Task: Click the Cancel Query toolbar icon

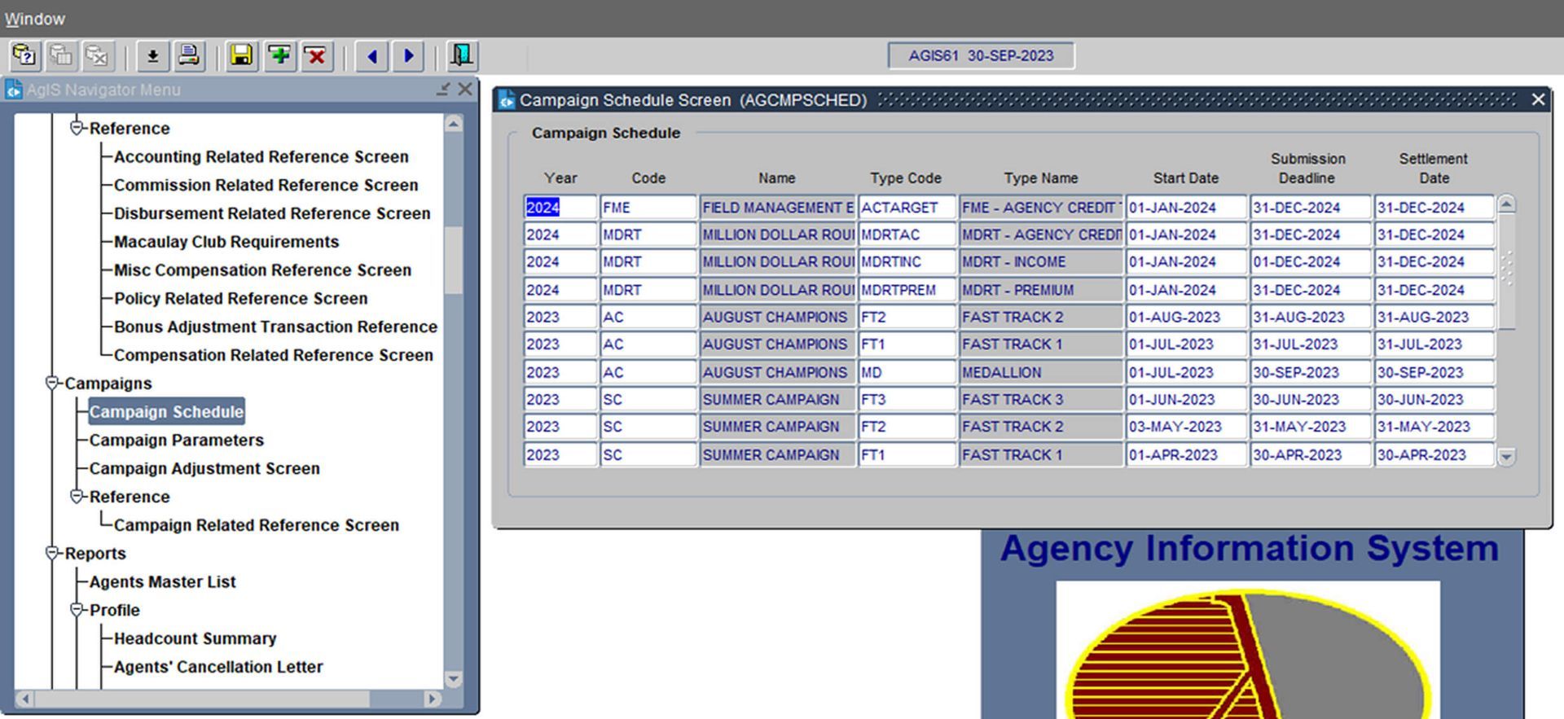Action: tap(99, 56)
